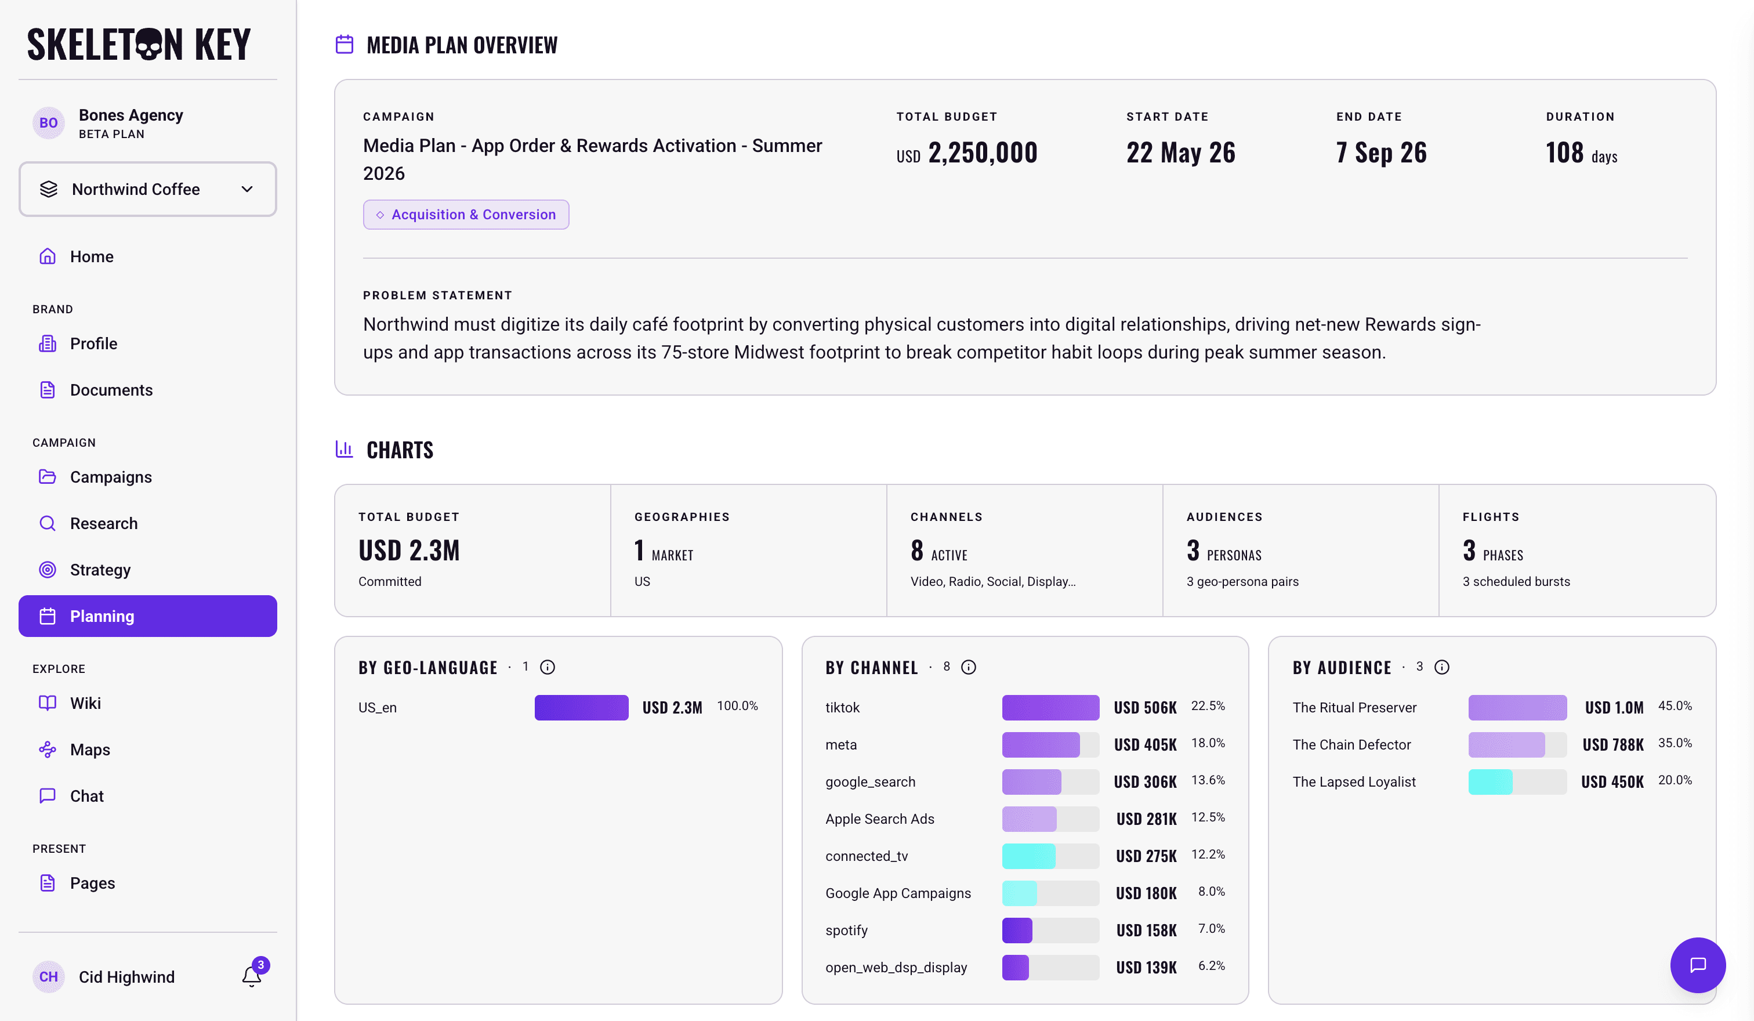The height and width of the screenshot is (1021, 1754).
Task: Click spotify channel label
Action: click(846, 931)
